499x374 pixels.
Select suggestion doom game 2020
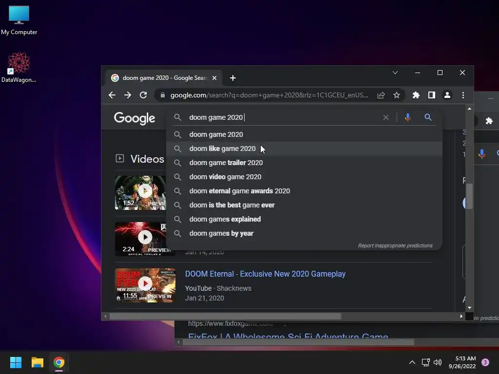coord(305,134)
